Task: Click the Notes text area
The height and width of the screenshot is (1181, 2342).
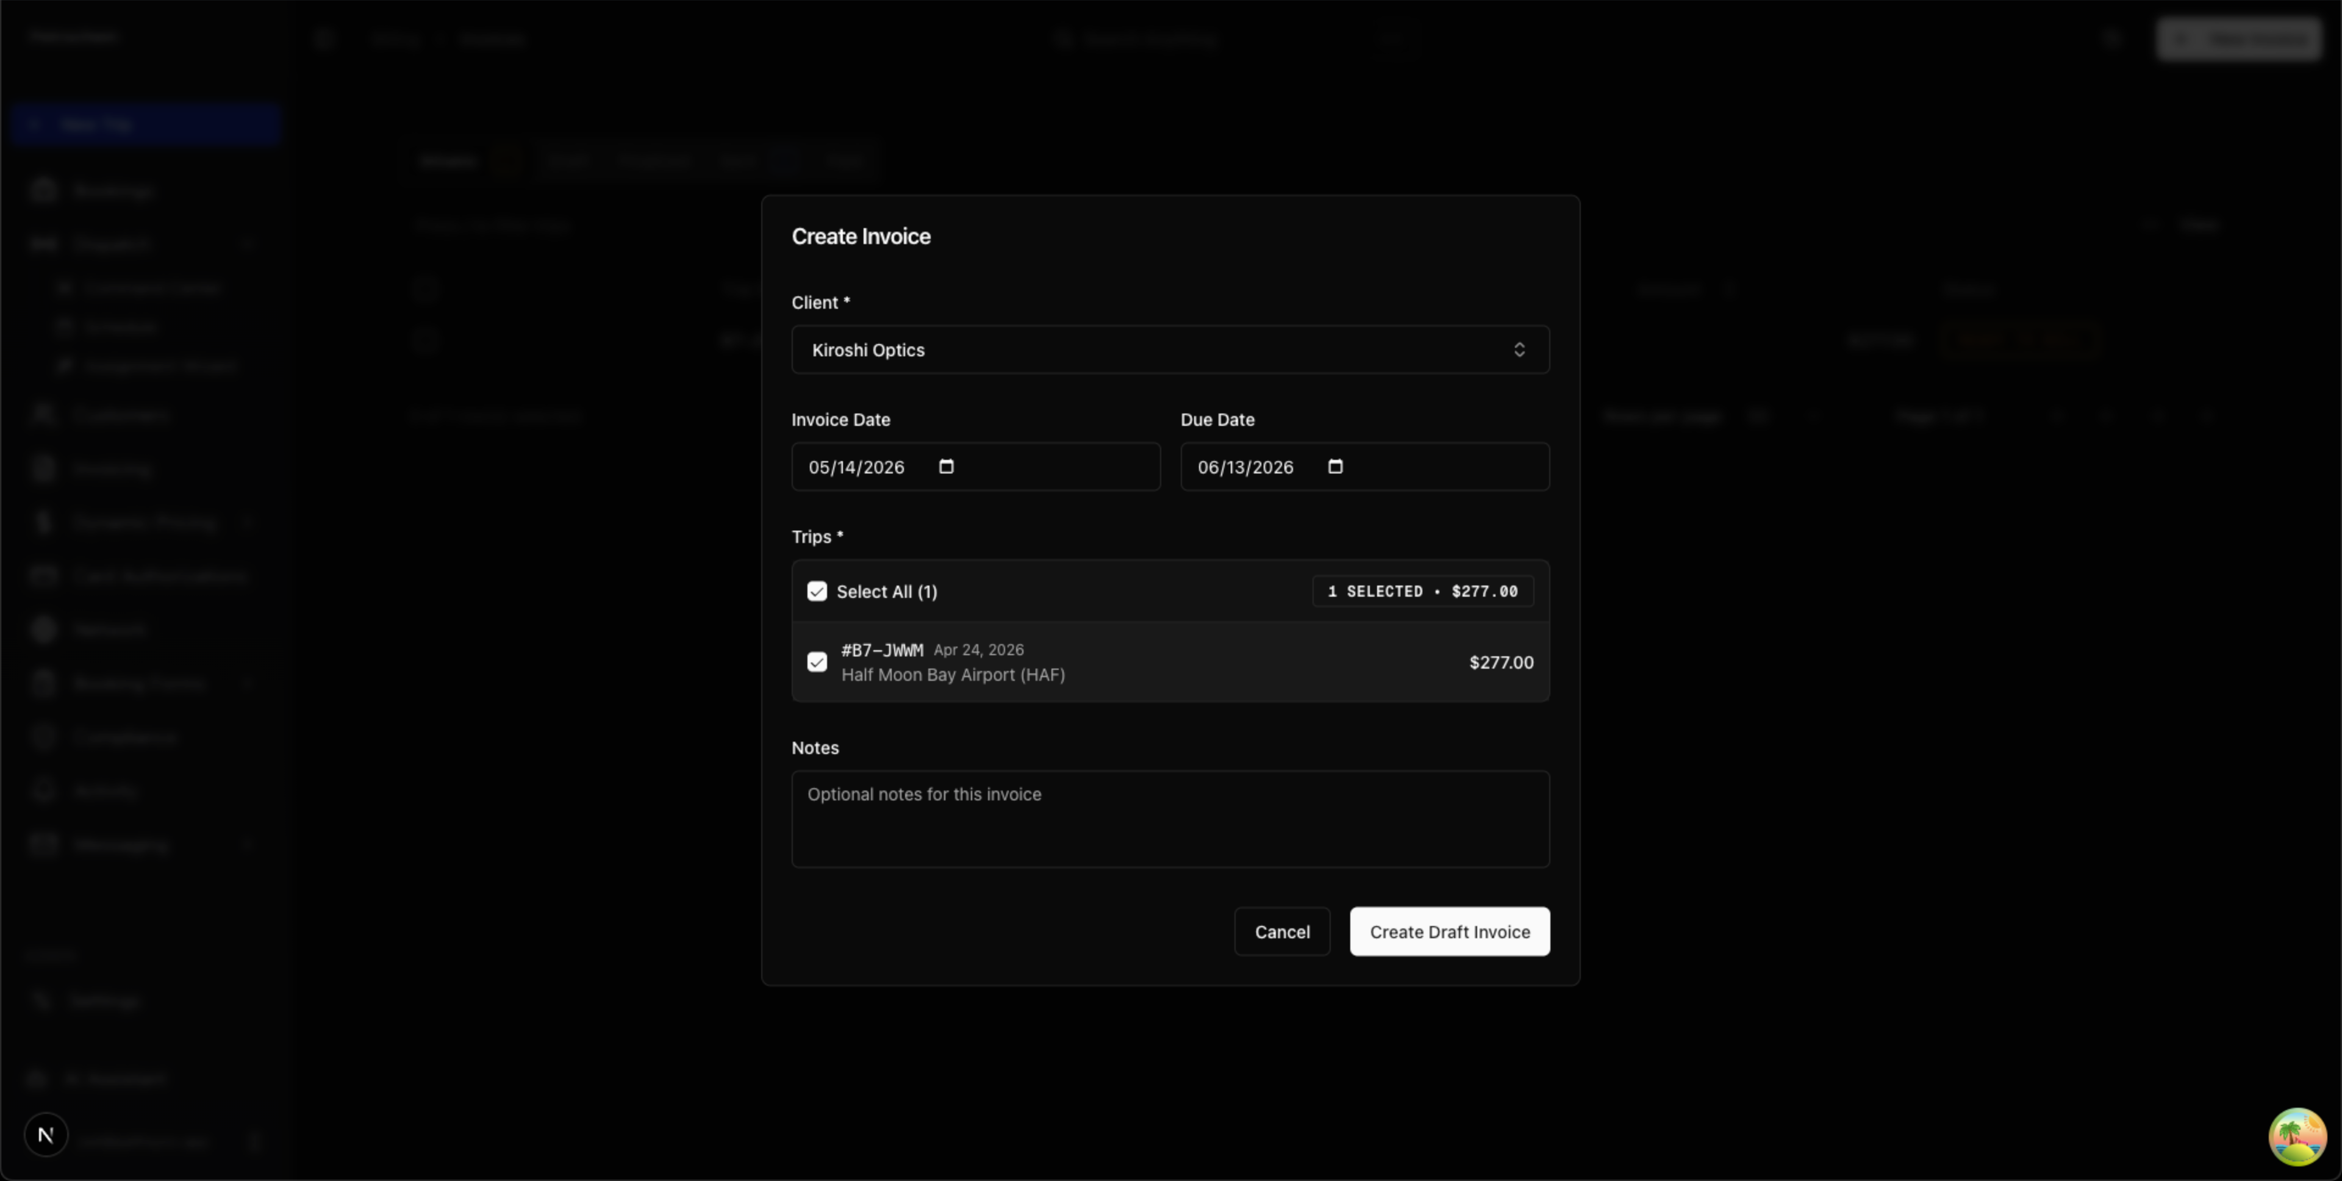Action: click(1170, 819)
